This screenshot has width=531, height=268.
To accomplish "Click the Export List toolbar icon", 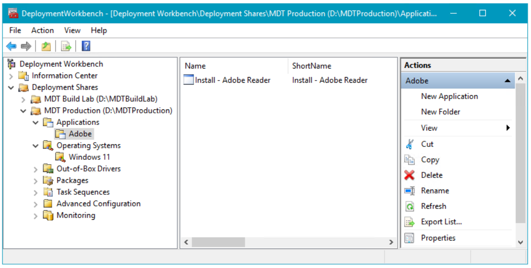I will (x=66, y=46).
